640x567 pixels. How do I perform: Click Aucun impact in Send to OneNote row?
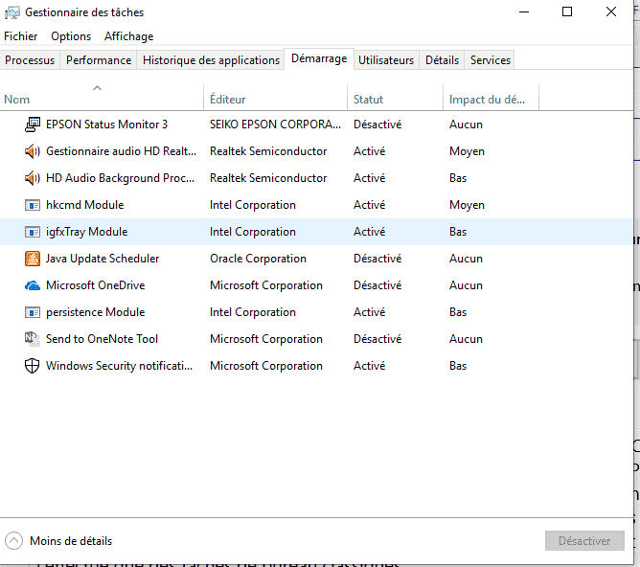click(x=466, y=339)
